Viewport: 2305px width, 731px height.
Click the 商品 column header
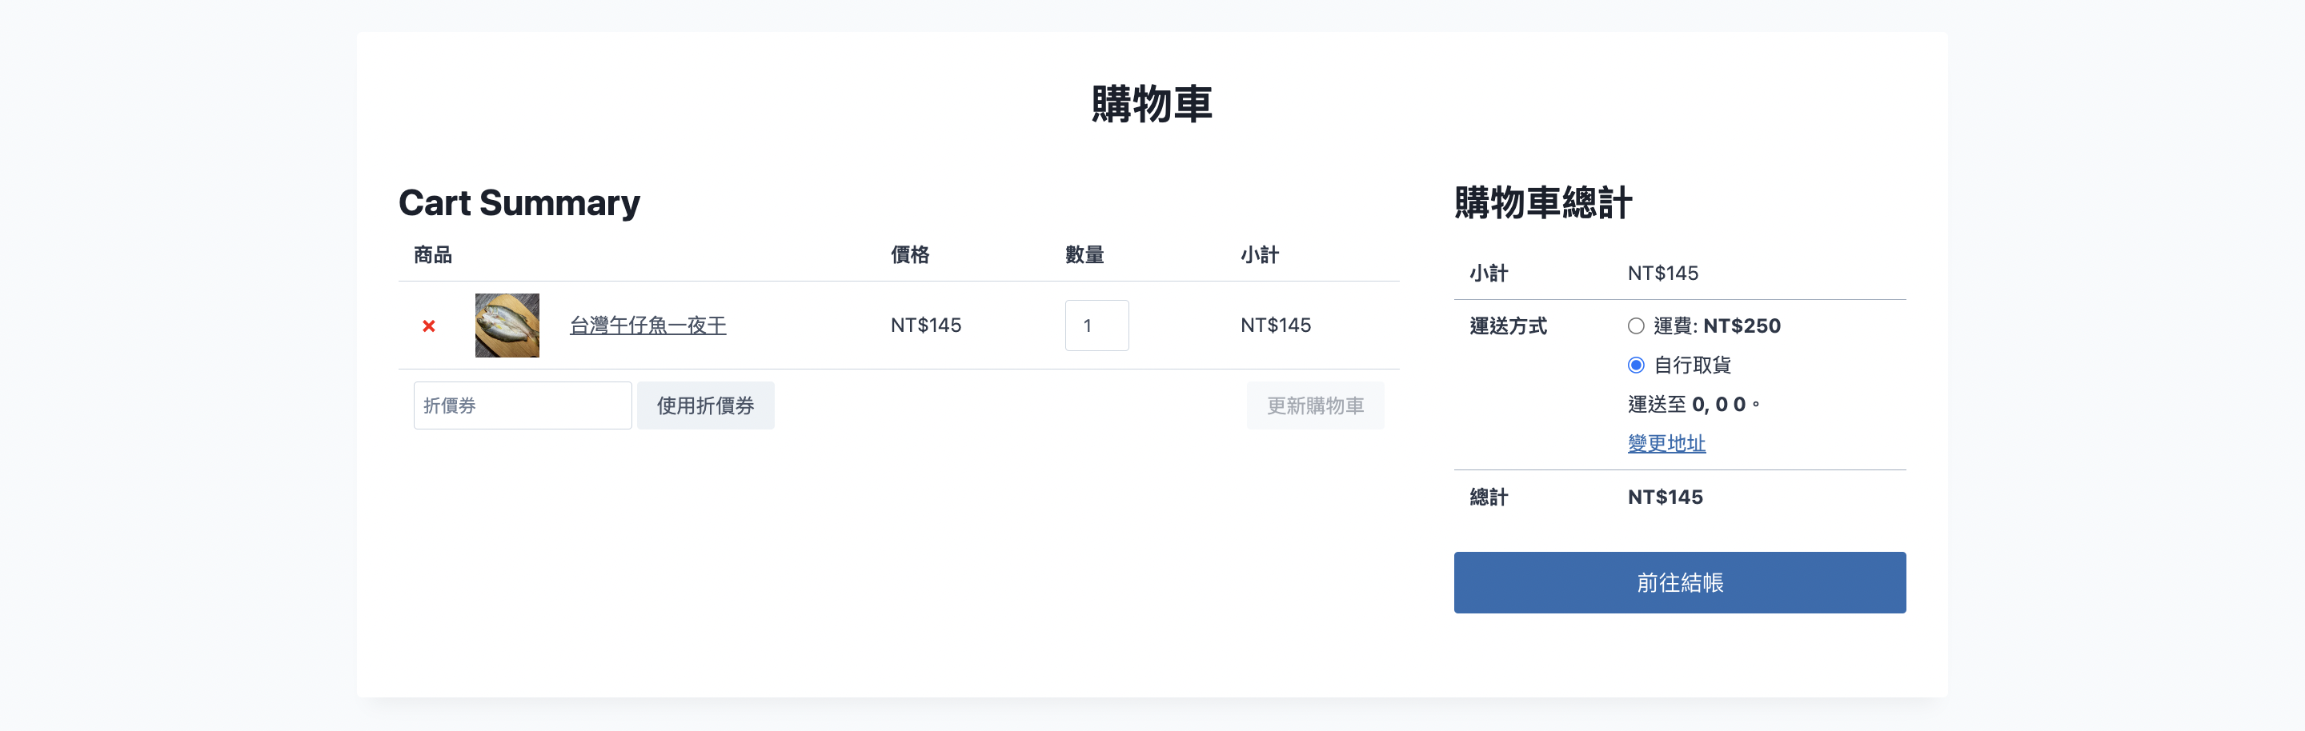433,256
